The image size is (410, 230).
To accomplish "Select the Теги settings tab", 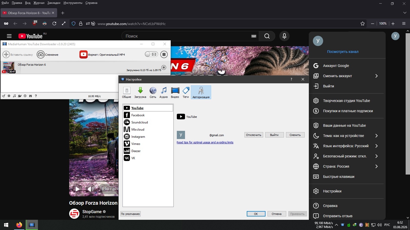I will 186,92.
